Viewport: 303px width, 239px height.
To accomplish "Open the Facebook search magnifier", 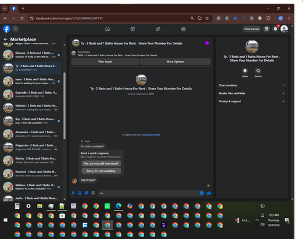I will [x=16, y=29].
